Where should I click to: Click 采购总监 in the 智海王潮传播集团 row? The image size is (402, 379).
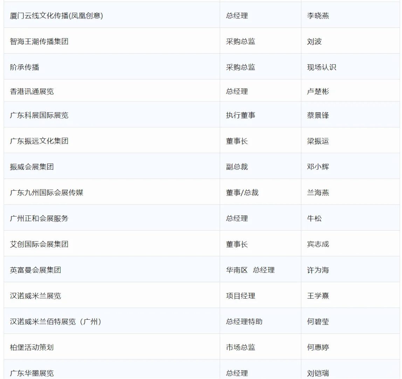click(x=241, y=41)
